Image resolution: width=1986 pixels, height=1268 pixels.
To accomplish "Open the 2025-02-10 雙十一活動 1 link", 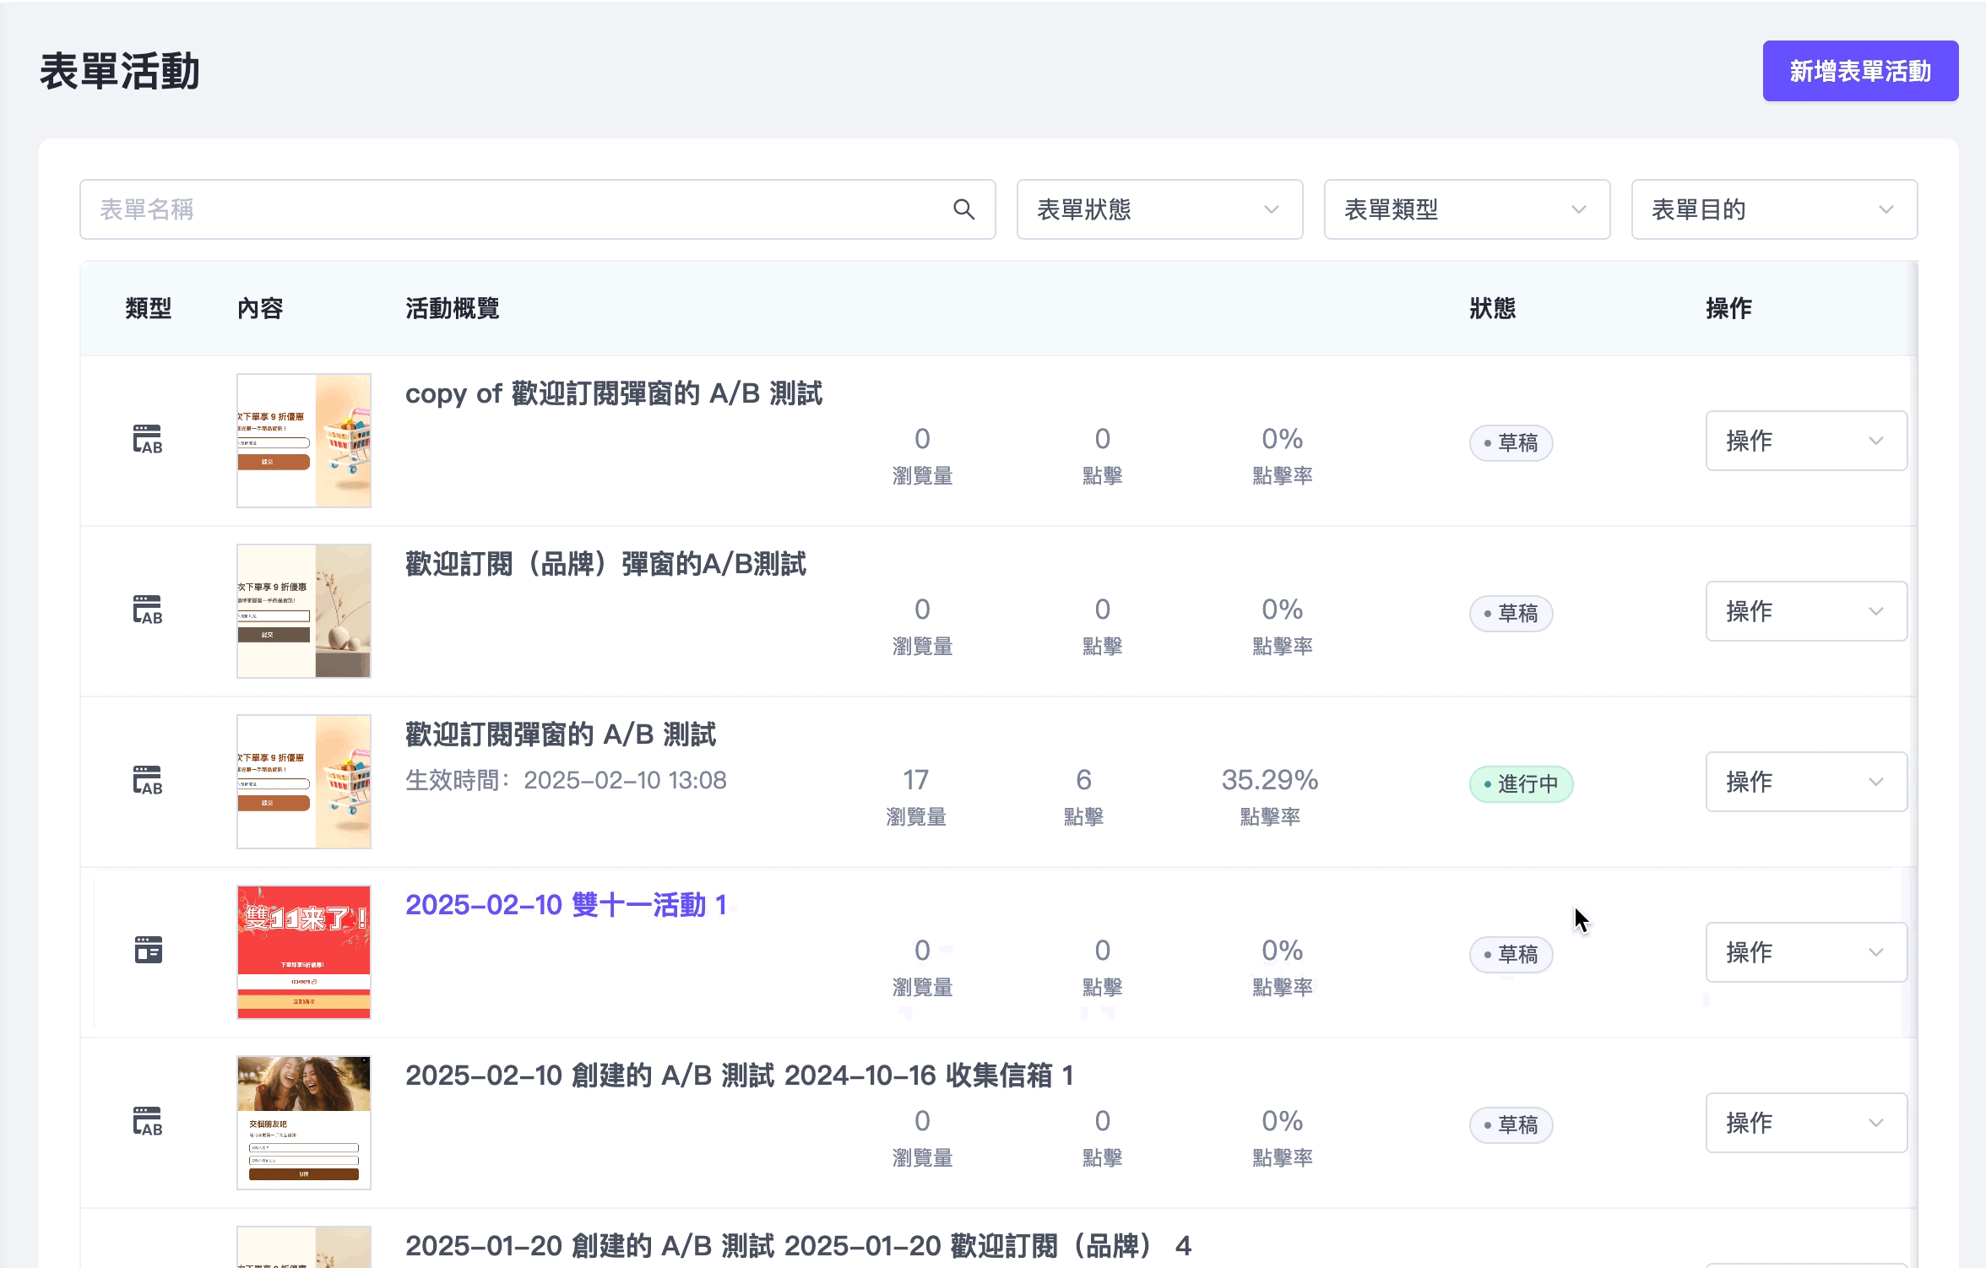I will pyautogui.click(x=566, y=905).
